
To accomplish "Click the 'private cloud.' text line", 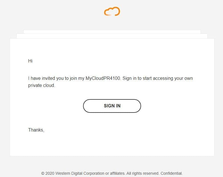I will [x=42, y=86].
